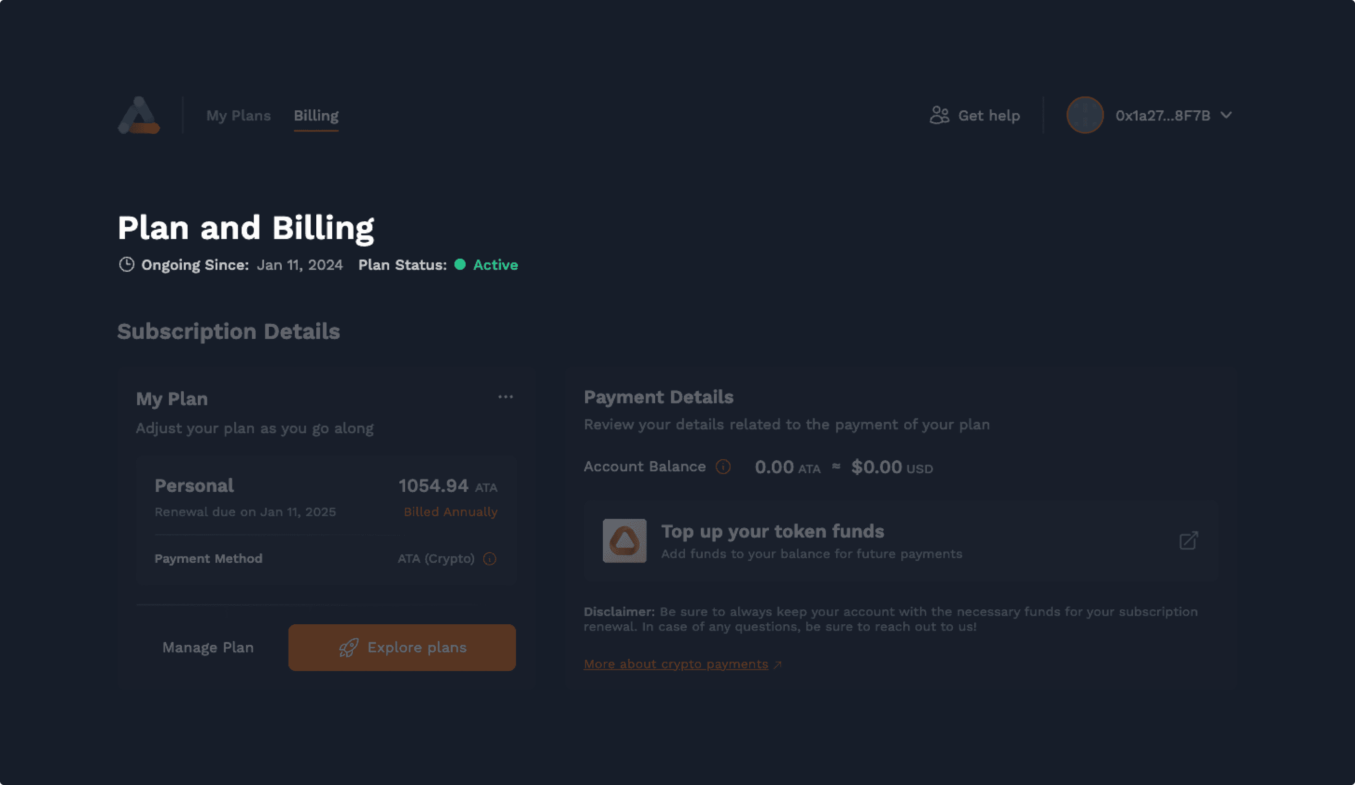Click the token logo in Top up panel
Image resolution: width=1355 pixels, height=785 pixels.
(x=625, y=541)
